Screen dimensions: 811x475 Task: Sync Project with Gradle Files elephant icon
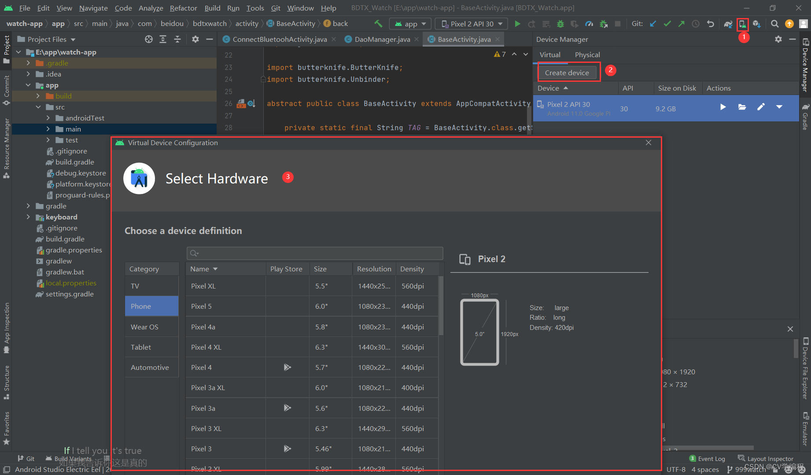[x=728, y=24]
